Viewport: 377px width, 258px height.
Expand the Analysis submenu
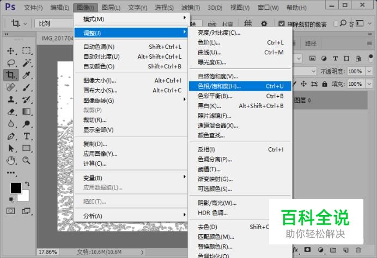[x=131, y=216]
